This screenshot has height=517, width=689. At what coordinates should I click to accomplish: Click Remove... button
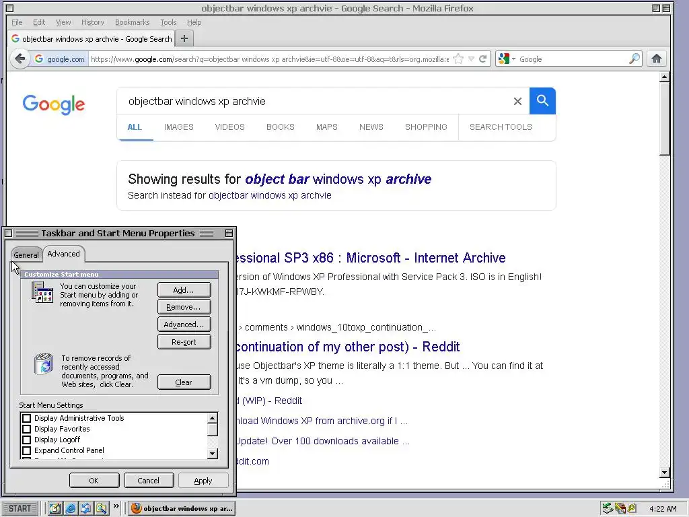click(184, 307)
